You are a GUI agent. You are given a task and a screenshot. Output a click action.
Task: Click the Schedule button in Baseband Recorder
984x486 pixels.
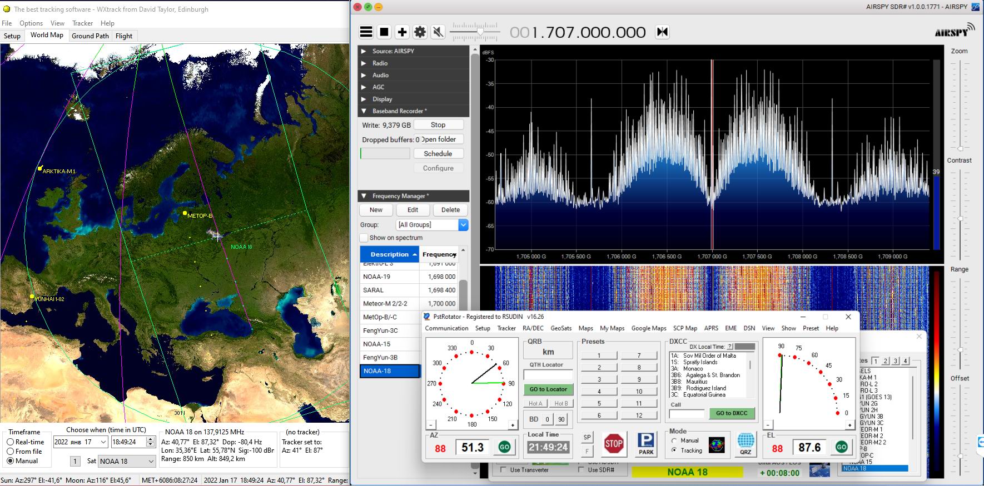(x=438, y=154)
